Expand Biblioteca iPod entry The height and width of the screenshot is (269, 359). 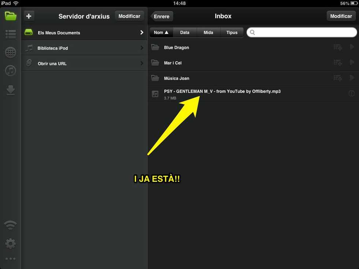pos(142,48)
